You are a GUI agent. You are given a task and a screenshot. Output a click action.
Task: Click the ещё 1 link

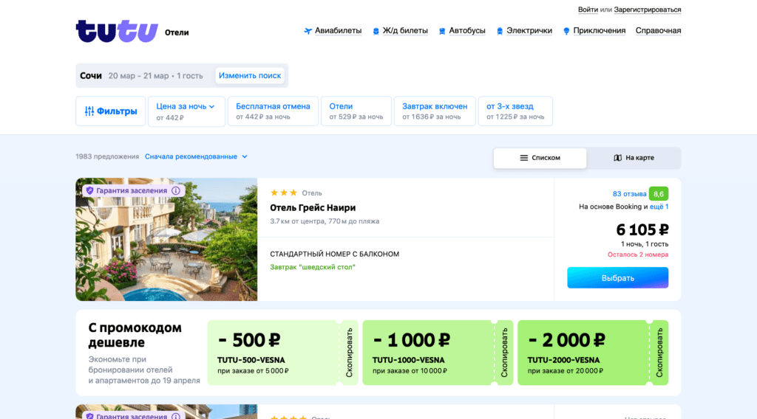[x=659, y=207]
